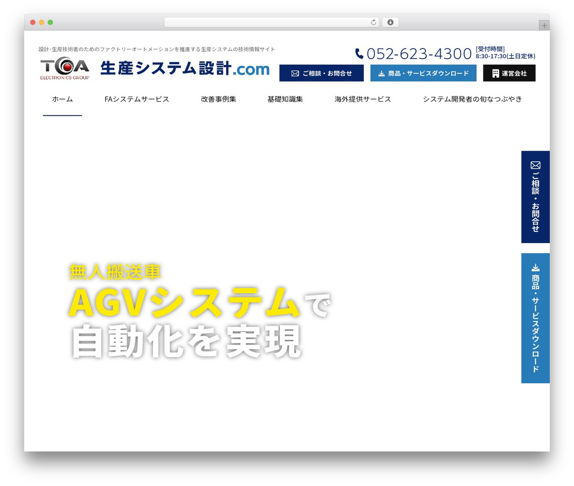Screen dimensions: 574x486
Task: Click the envelope icon on the side ご相談・お問合せ tab
Action: point(535,165)
